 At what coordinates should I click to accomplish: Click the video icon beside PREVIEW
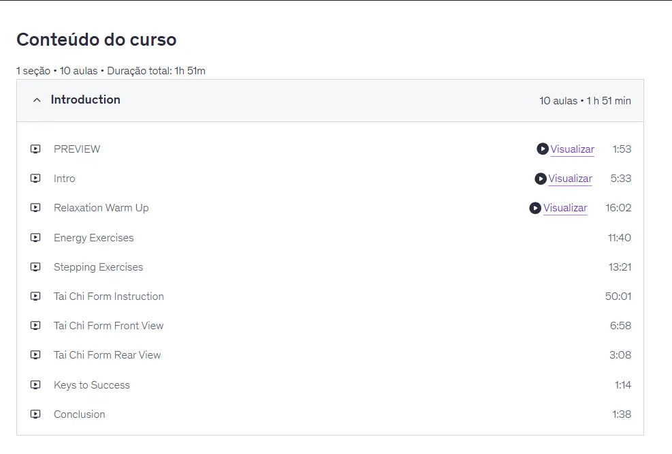pyautogui.click(x=35, y=149)
